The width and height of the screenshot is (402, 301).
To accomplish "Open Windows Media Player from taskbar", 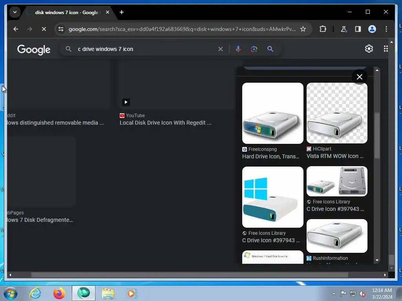I will (x=132, y=293).
